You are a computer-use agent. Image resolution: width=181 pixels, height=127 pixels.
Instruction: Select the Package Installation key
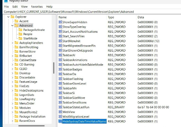pos(32,116)
